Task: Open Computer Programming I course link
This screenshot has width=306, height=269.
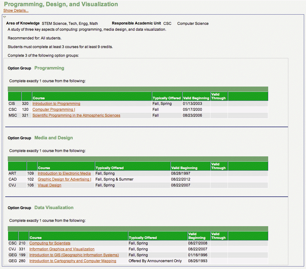Action: pos(54,110)
